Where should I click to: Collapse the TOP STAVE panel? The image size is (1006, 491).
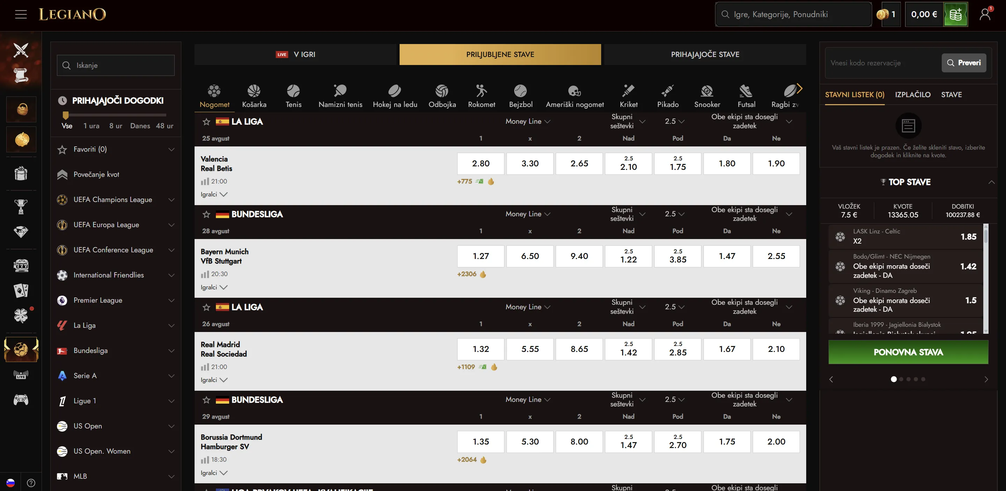[x=991, y=182]
